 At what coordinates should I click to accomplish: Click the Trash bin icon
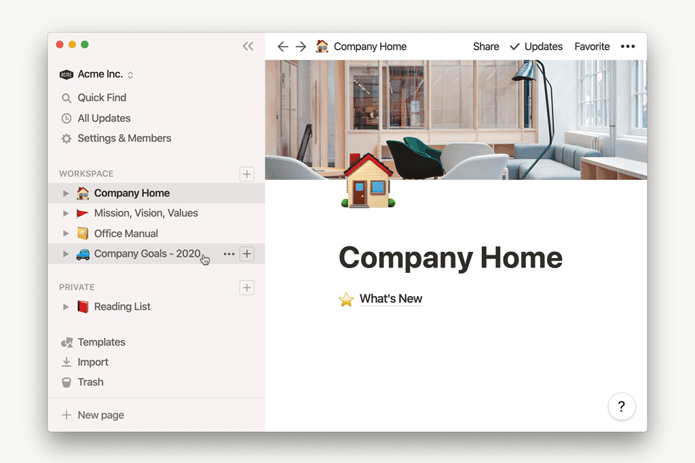(67, 382)
